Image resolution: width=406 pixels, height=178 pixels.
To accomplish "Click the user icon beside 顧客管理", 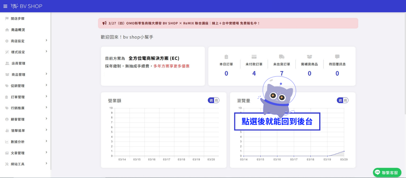I will (x=7, y=119).
